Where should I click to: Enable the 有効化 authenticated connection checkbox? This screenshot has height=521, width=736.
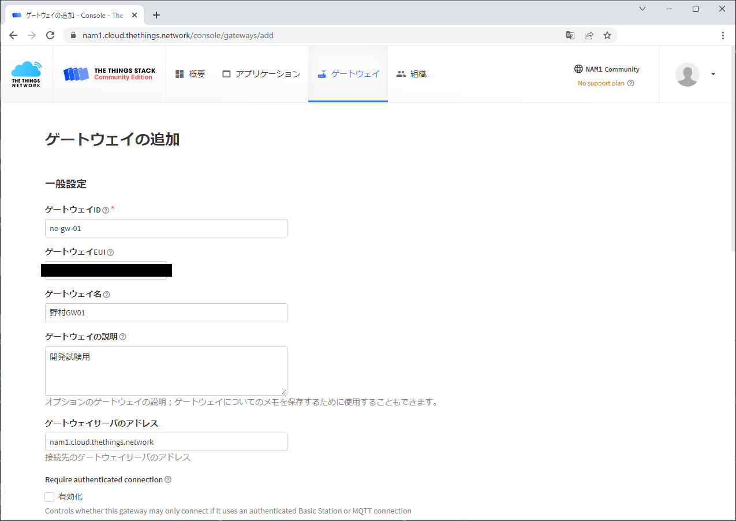50,497
